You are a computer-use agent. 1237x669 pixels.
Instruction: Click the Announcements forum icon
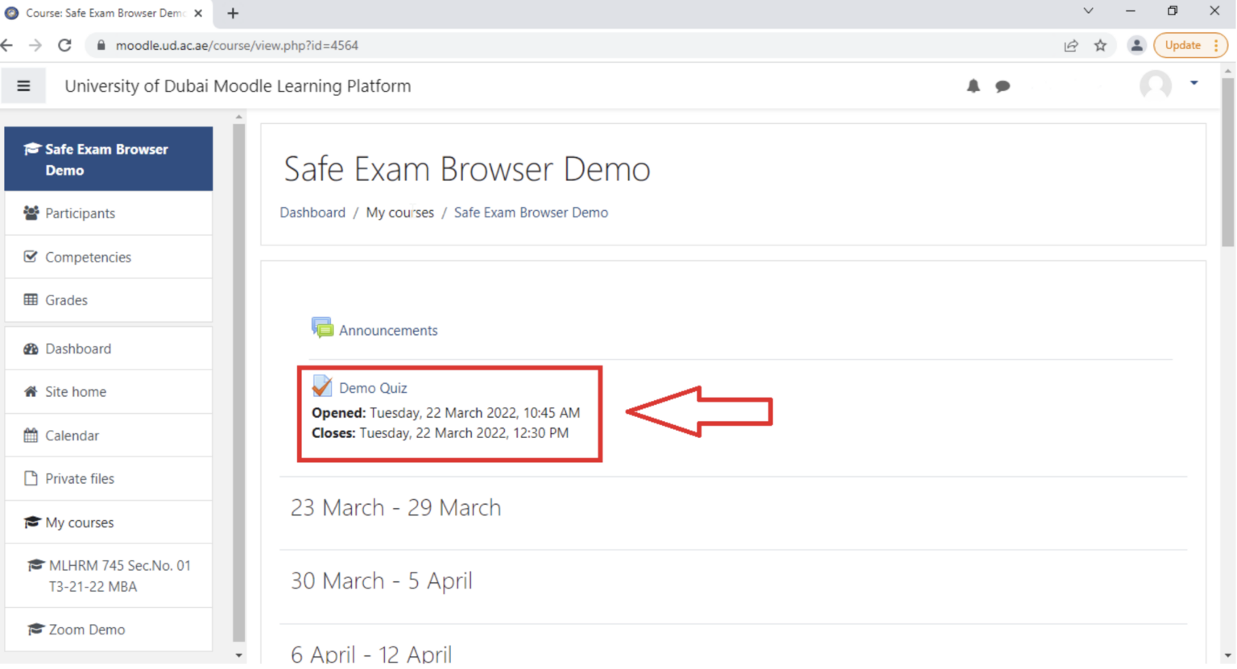[x=322, y=328]
